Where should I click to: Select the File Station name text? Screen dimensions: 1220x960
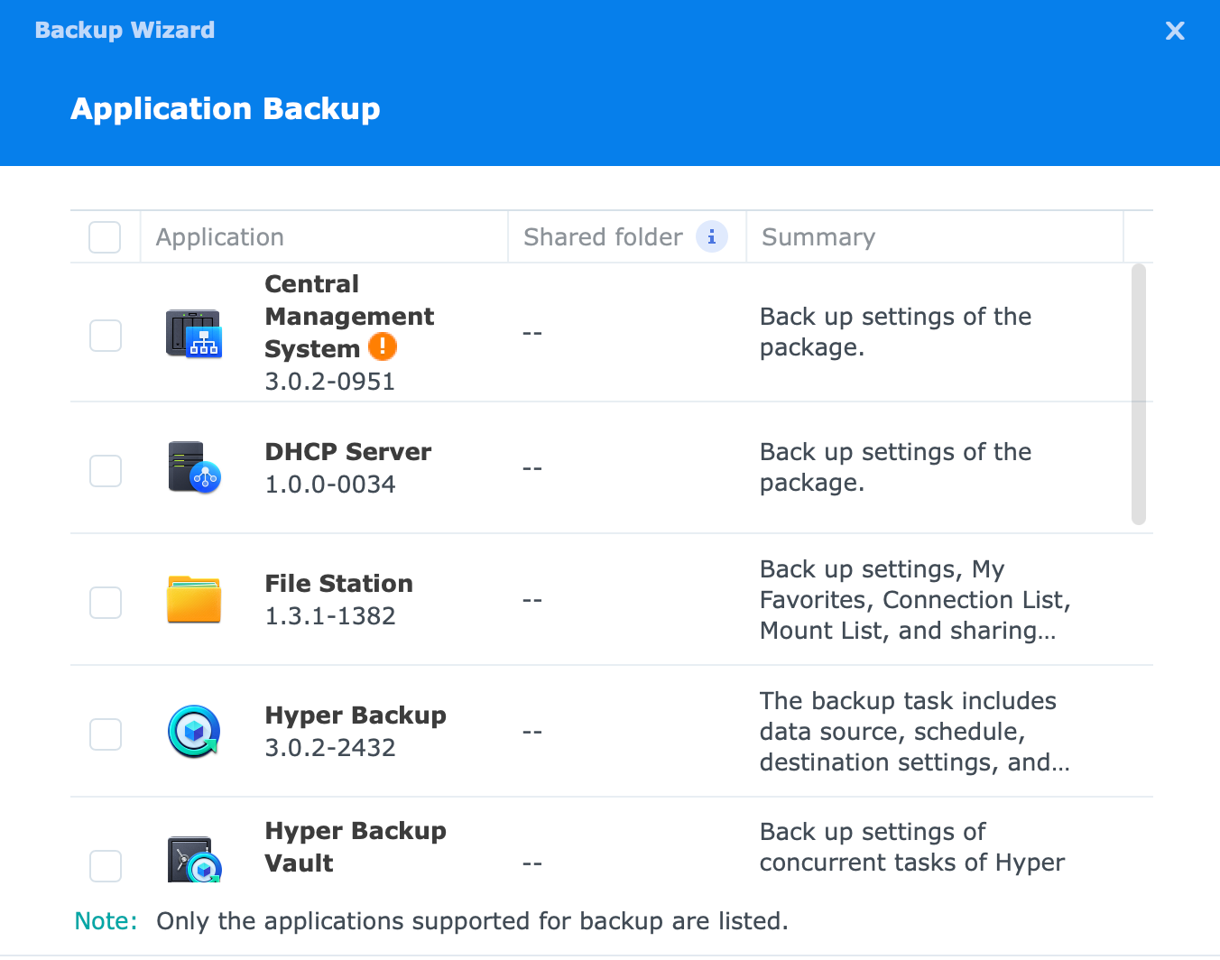[338, 584]
